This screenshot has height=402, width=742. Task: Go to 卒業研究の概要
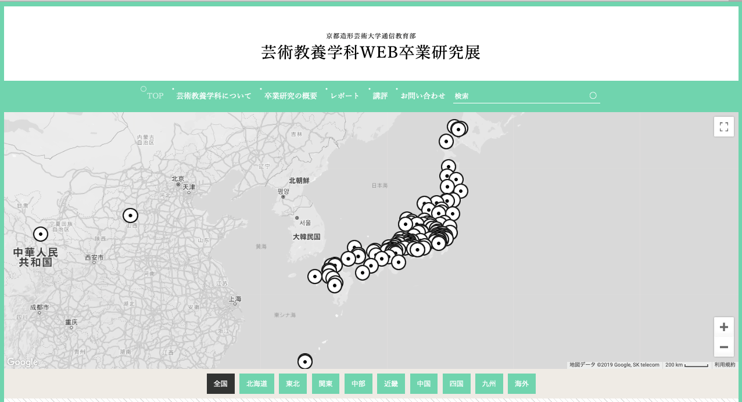pyautogui.click(x=291, y=96)
